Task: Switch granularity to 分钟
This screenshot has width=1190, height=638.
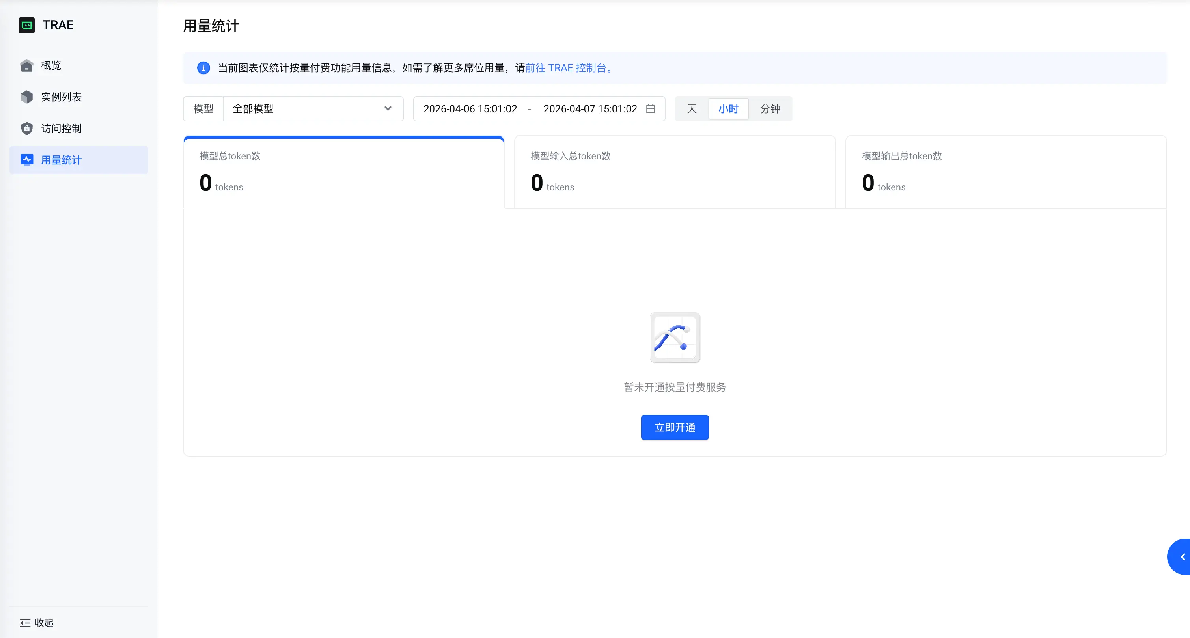Action: coord(770,109)
